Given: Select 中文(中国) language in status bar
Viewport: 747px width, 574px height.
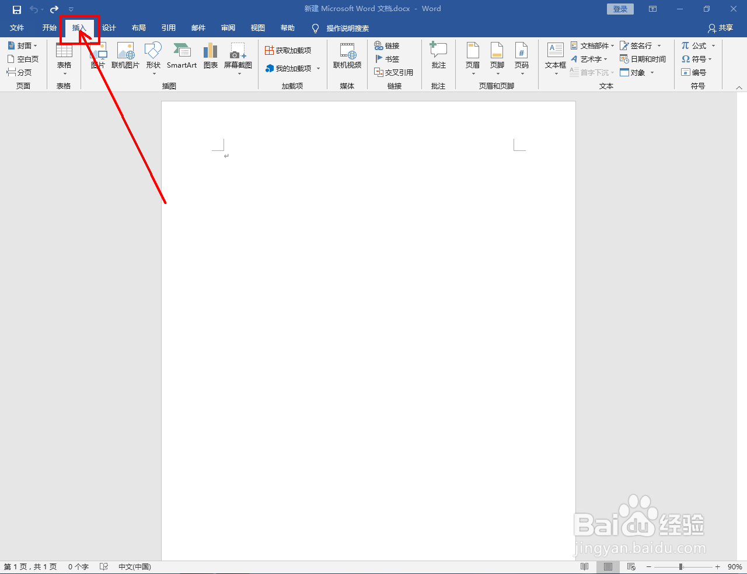Looking at the screenshot, I should pyautogui.click(x=134, y=566).
